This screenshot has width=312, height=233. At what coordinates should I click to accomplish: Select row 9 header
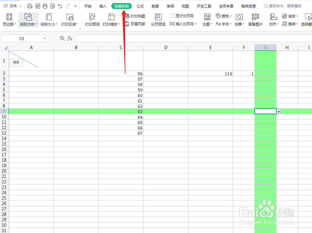(4, 111)
